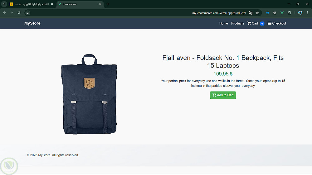The width and height of the screenshot is (312, 175).
Task: Close the e-commerce tab
Action: (x=100, y=4)
